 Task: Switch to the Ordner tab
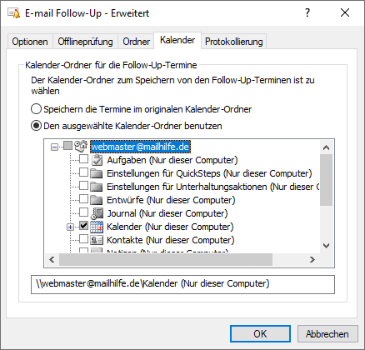pyautogui.click(x=137, y=42)
